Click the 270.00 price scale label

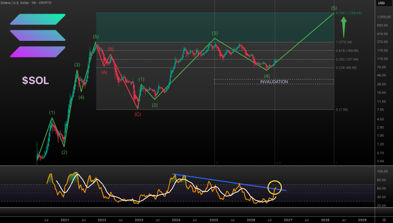pyautogui.click(x=383, y=41)
